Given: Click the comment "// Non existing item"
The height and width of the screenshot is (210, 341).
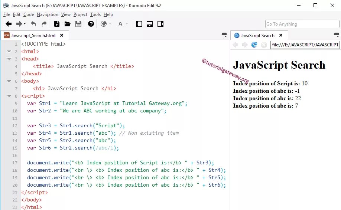Looking at the screenshot, I should (x=149, y=133).
